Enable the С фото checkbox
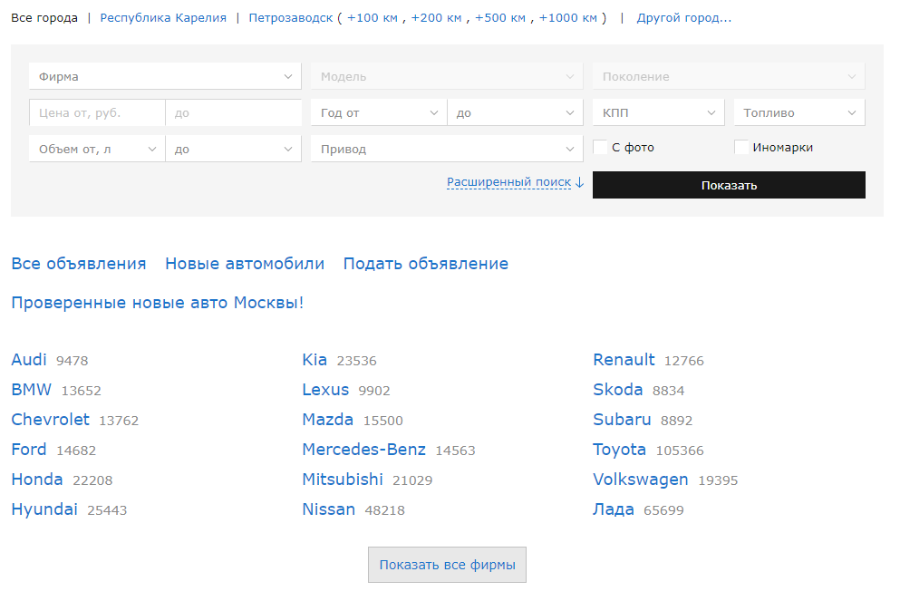 click(x=600, y=147)
